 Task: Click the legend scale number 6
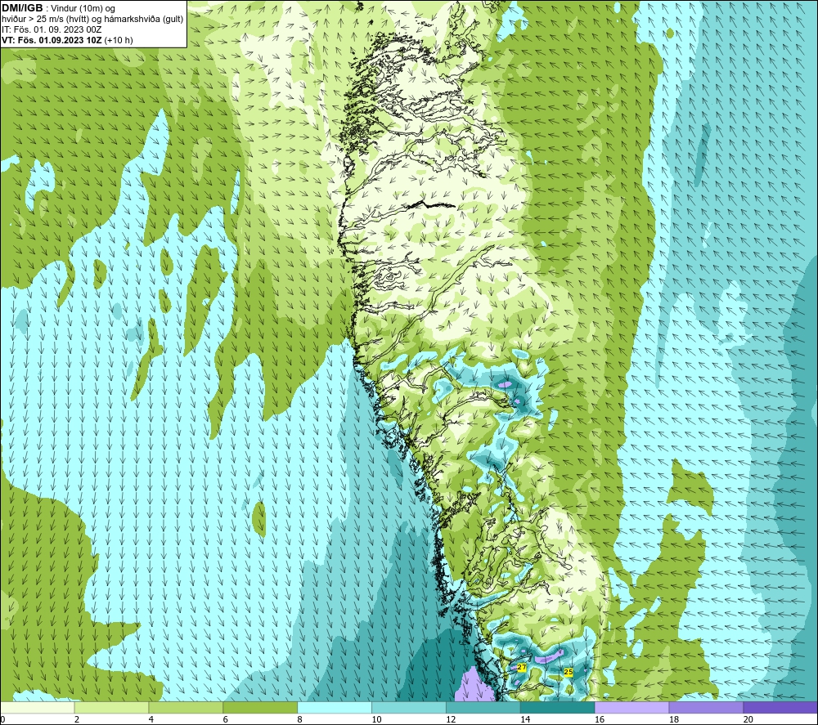(x=226, y=719)
